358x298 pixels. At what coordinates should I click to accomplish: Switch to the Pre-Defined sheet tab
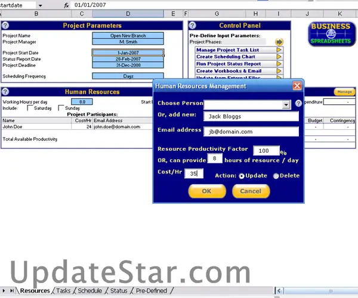152,291
